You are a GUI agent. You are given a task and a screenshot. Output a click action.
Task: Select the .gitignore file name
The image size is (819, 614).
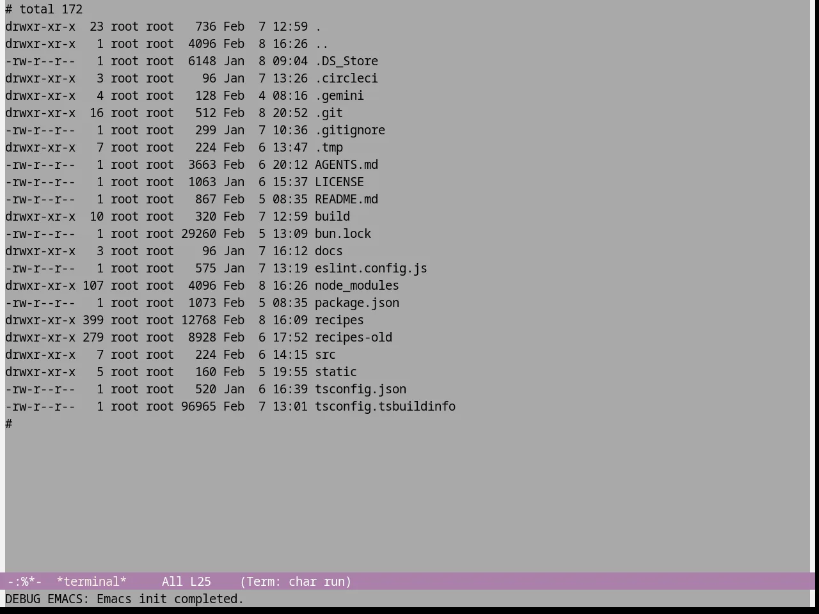pos(350,130)
